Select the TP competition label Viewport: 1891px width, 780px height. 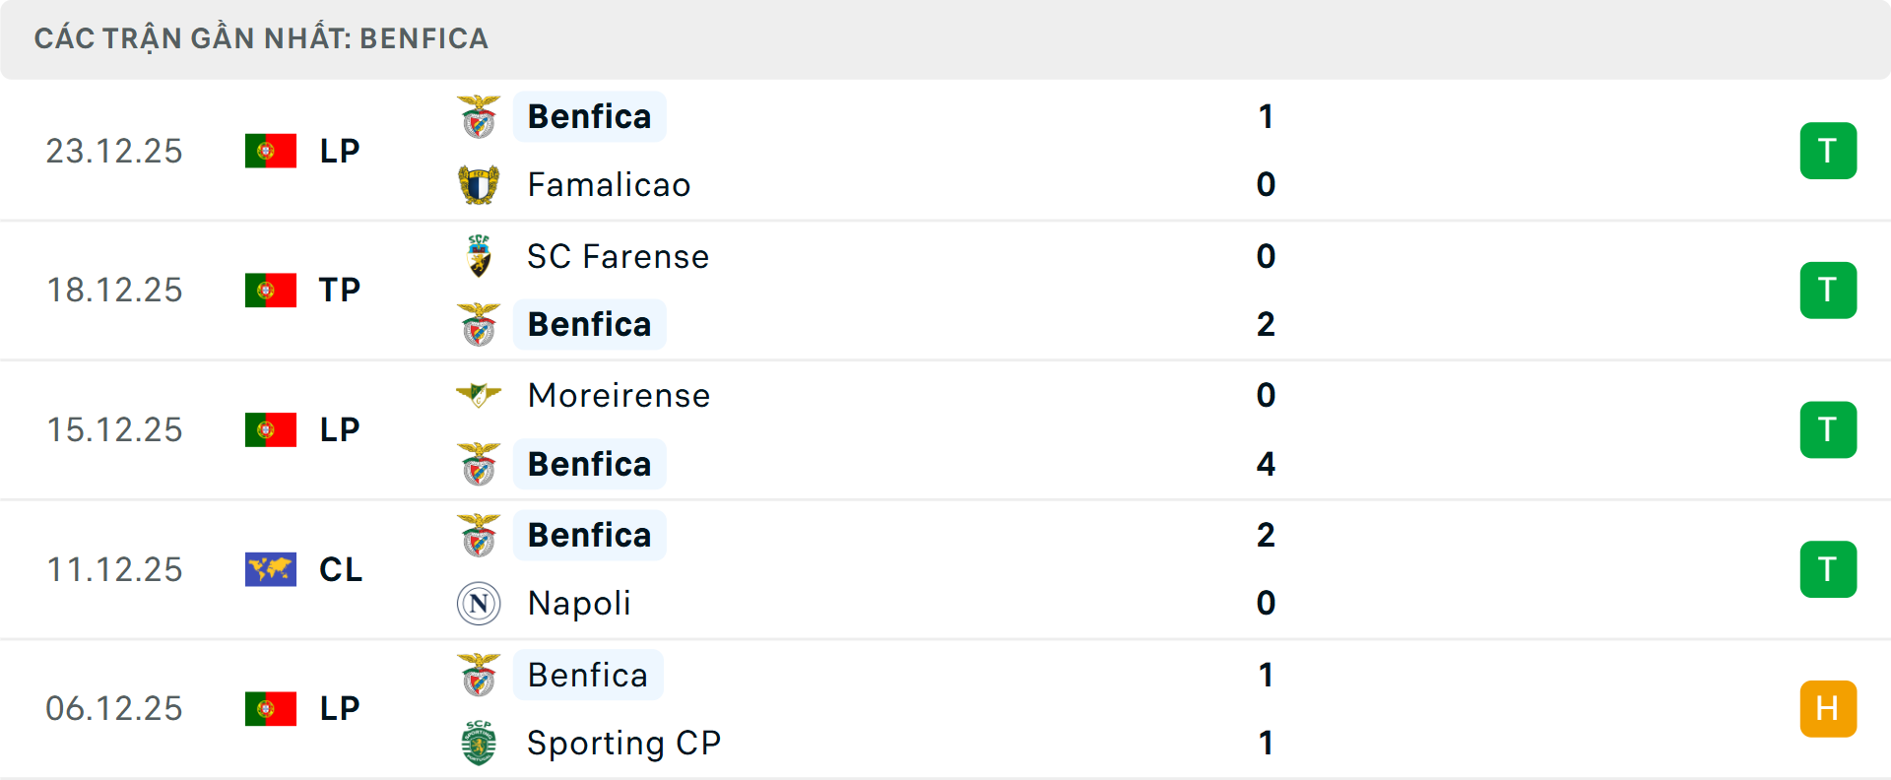338,290
